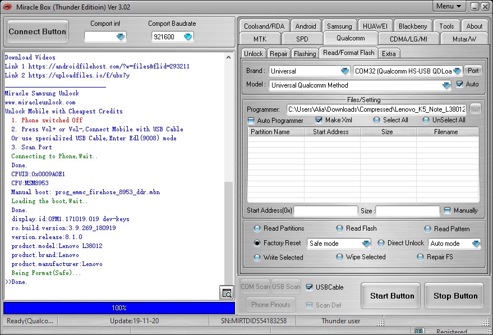Open the Unlock sub-tab

(x=254, y=53)
